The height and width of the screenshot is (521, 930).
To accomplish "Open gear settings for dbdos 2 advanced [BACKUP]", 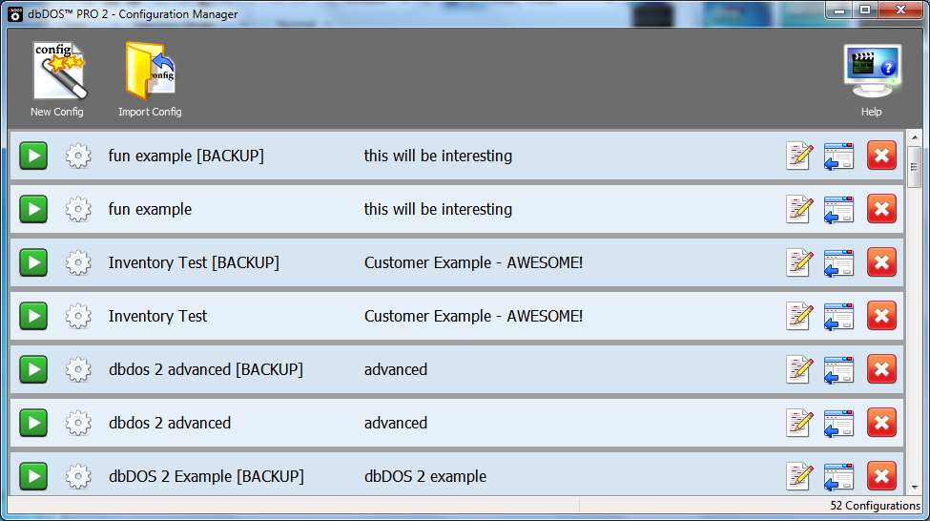I will (x=78, y=369).
